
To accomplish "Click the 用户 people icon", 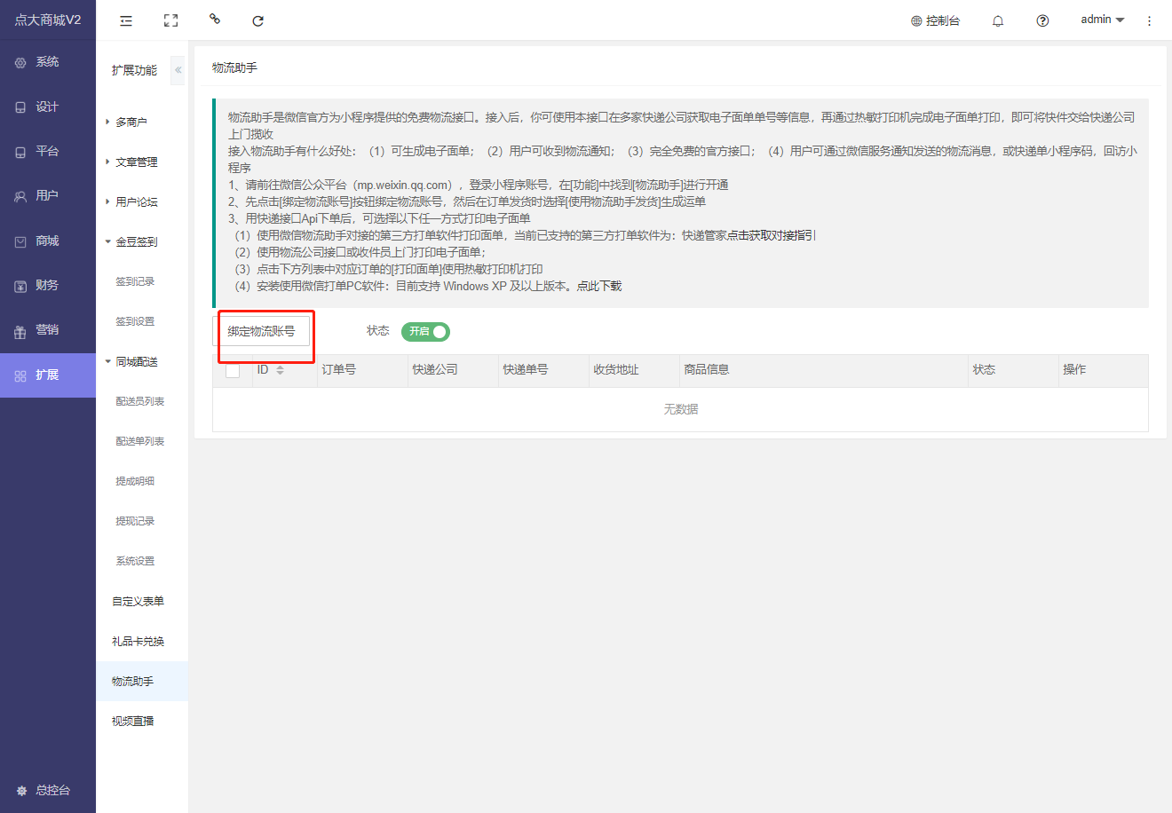I will coord(20,196).
